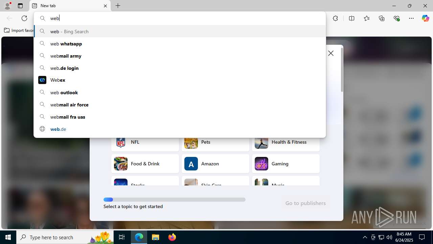Screen dimensions: 433x244
Task: Open Task View on the taskbar
Action: click(122, 237)
